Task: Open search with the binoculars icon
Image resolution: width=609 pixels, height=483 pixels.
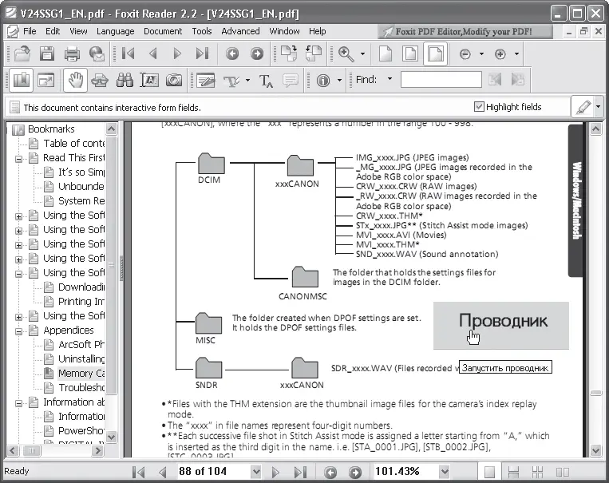Action: 125,80
